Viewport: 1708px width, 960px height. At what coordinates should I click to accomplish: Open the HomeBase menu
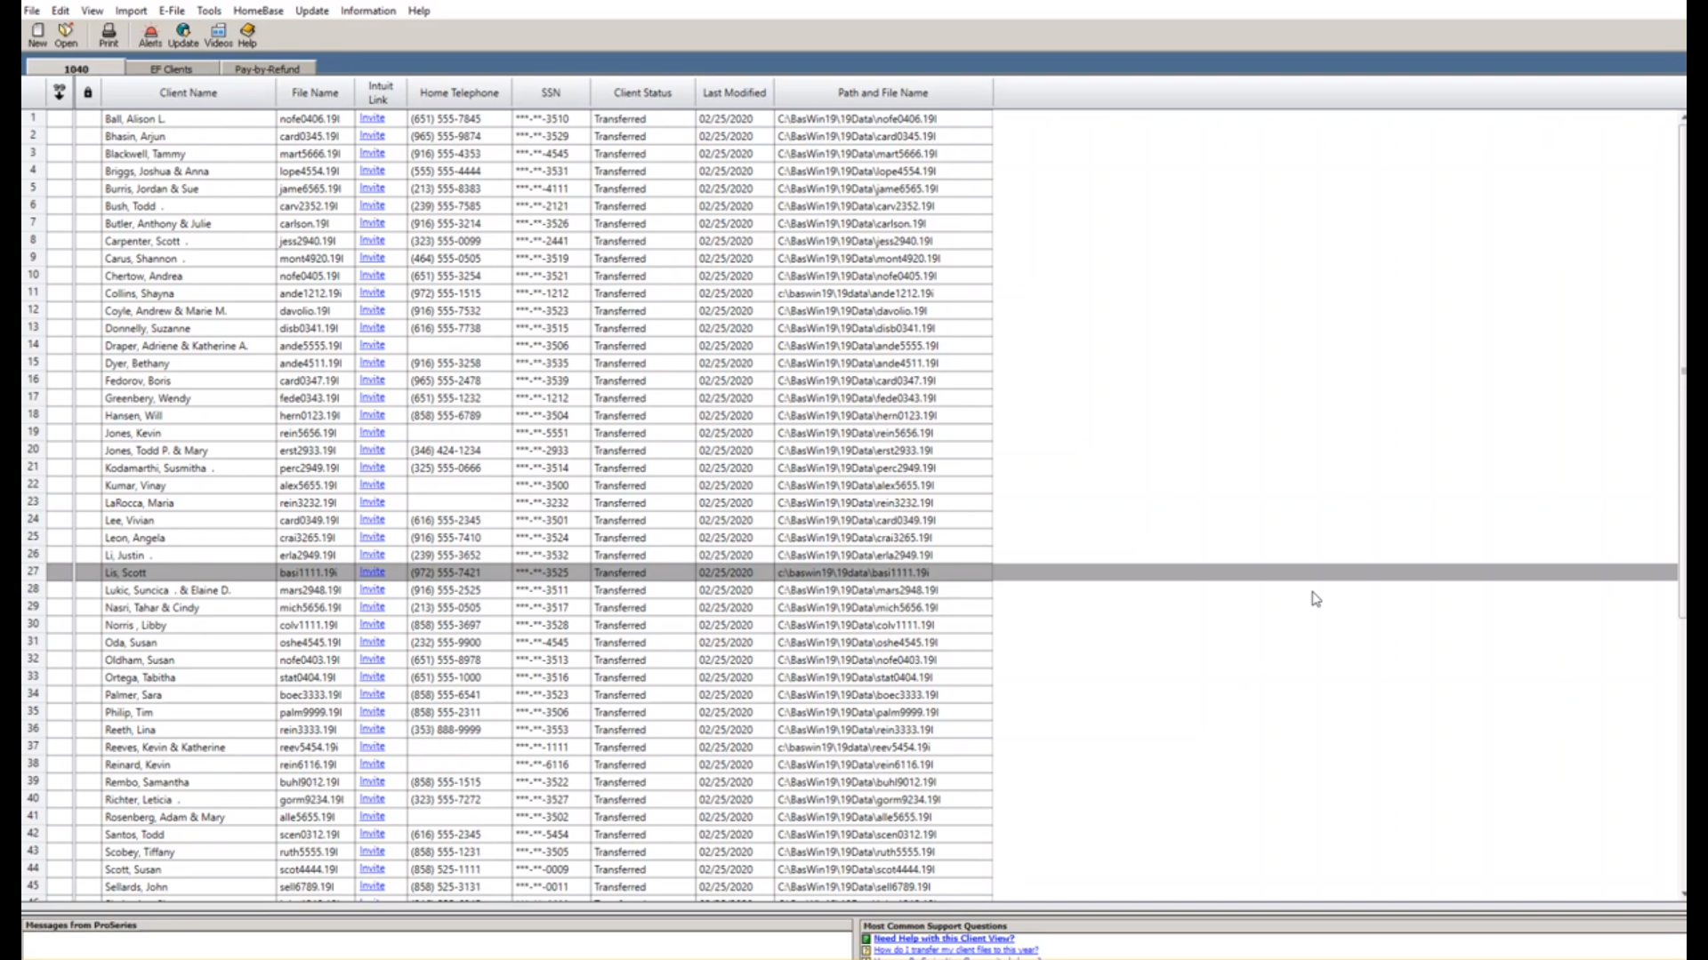point(258,11)
